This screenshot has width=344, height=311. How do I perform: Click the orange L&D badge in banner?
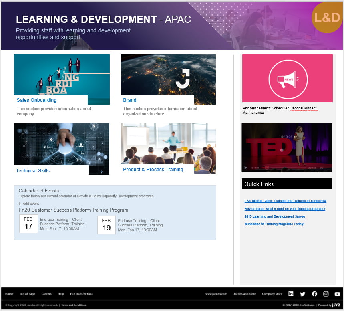click(327, 18)
